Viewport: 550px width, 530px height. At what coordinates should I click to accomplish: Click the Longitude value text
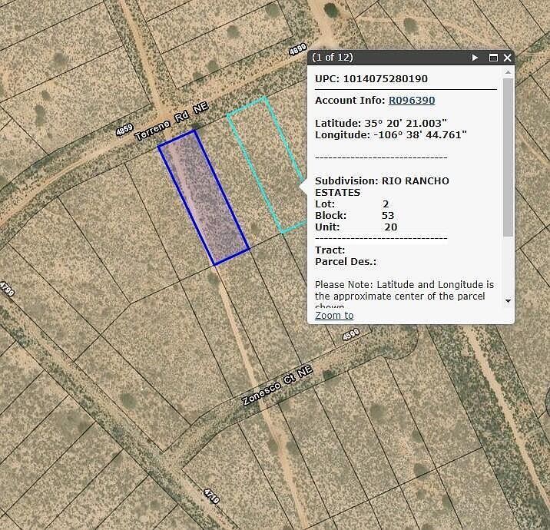click(421, 134)
